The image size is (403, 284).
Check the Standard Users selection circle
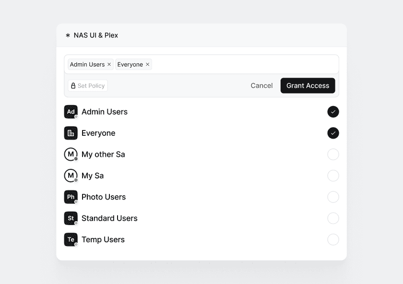(333, 218)
